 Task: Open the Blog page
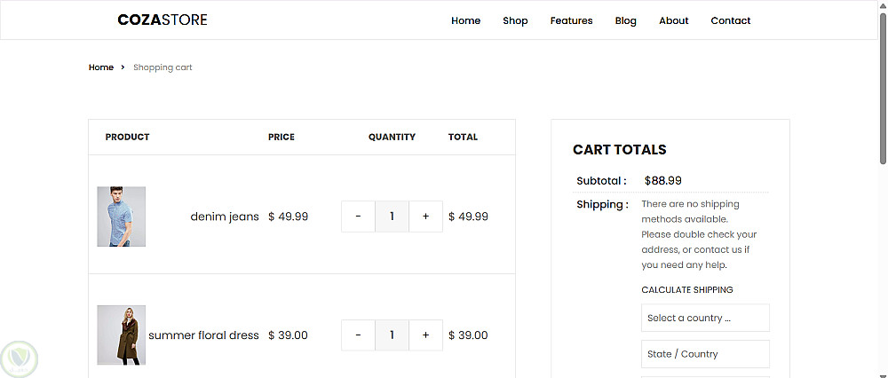[x=625, y=20]
